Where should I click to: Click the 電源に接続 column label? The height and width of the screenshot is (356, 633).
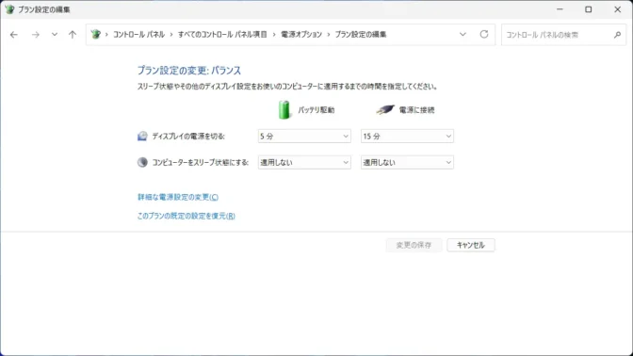pos(416,110)
